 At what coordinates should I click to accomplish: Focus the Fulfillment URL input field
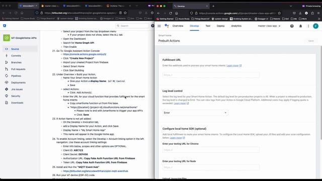[211, 75]
